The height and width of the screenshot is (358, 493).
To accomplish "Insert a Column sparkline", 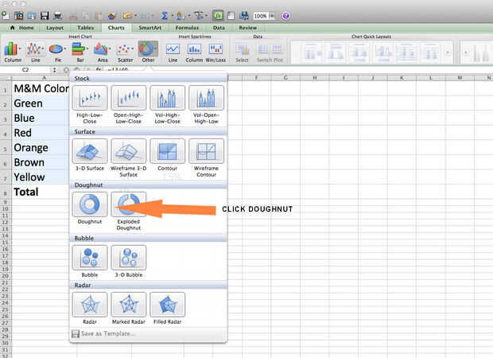I will pos(194,53).
